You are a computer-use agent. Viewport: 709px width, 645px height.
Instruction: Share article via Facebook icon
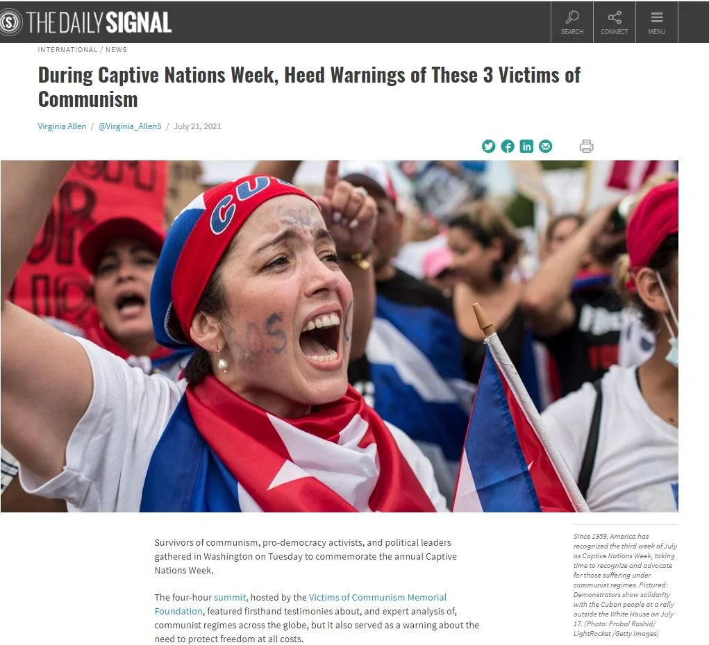508,146
